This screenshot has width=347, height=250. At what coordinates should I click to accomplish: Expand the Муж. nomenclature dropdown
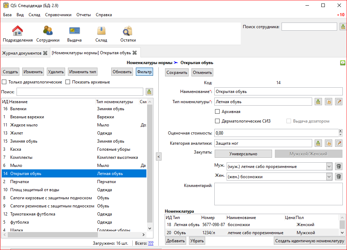329,167
